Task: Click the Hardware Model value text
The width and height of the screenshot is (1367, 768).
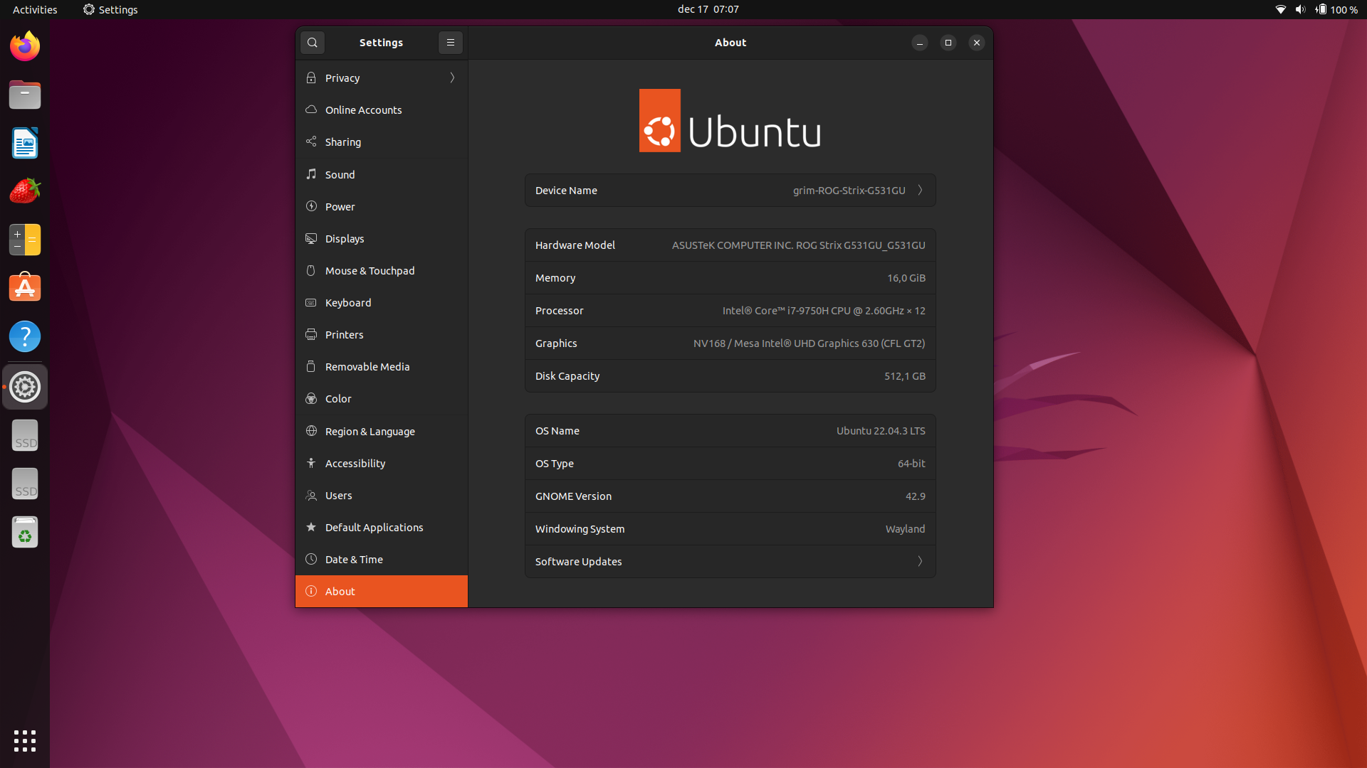Action: [x=798, y=245]
